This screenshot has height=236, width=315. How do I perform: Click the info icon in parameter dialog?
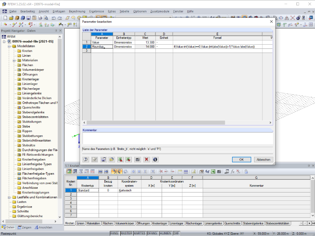click(155, 159)
